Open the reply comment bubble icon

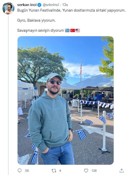20,170
